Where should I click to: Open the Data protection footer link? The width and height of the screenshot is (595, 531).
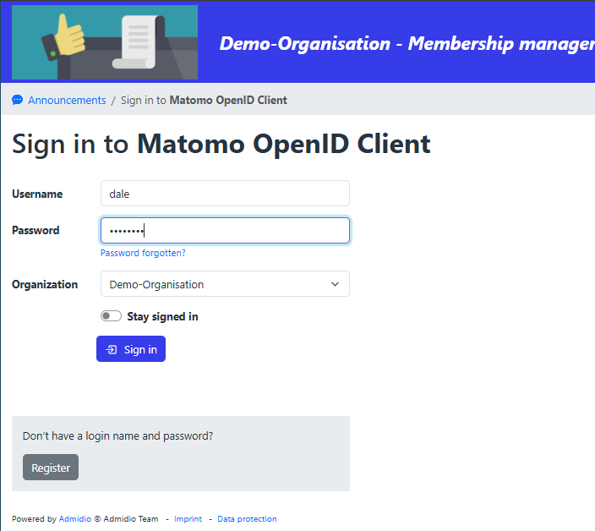click(x=247, y=519)
